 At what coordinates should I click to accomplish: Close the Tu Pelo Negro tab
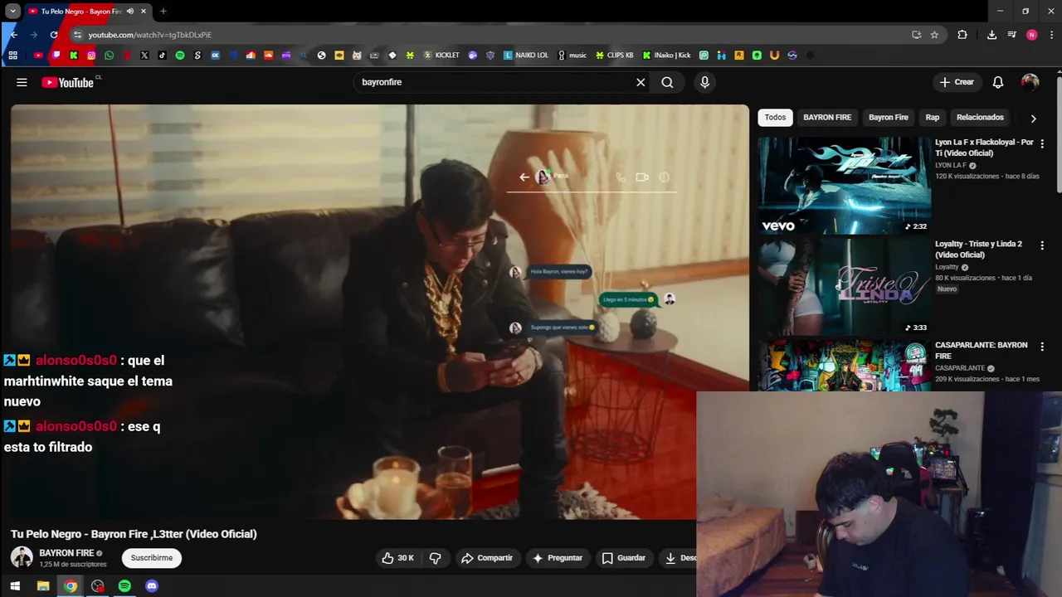click(x=144, y=12)
